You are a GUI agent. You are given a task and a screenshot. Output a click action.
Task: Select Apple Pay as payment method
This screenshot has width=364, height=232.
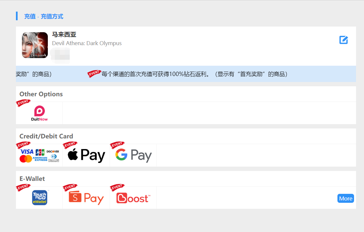[86, 155]
